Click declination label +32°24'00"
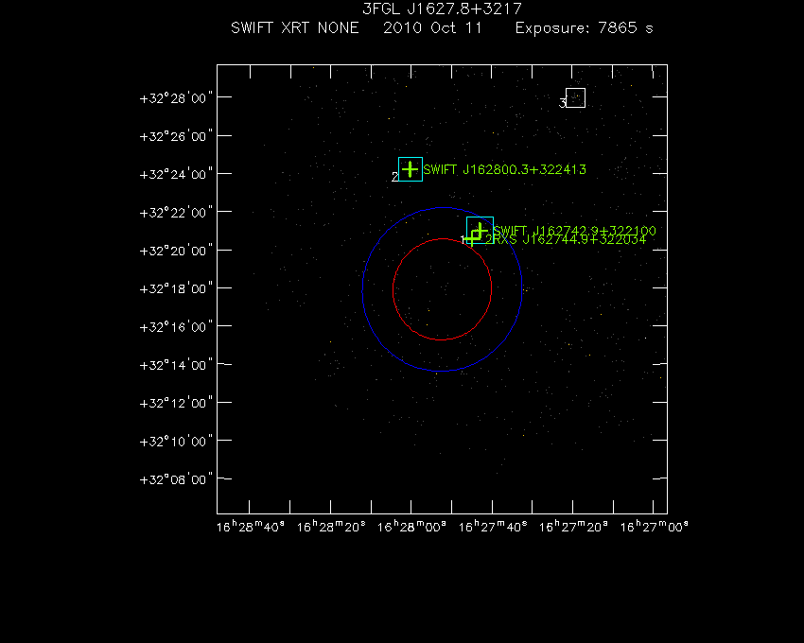 pyautogui.click(x=176, y=174)
